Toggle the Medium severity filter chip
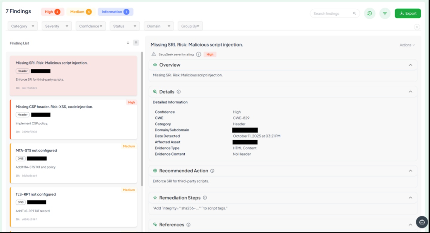This screenshot has width=430, height=233. pos(81,12)
